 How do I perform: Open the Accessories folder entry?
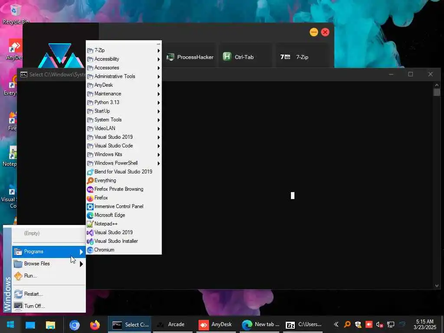click(124, 68)
